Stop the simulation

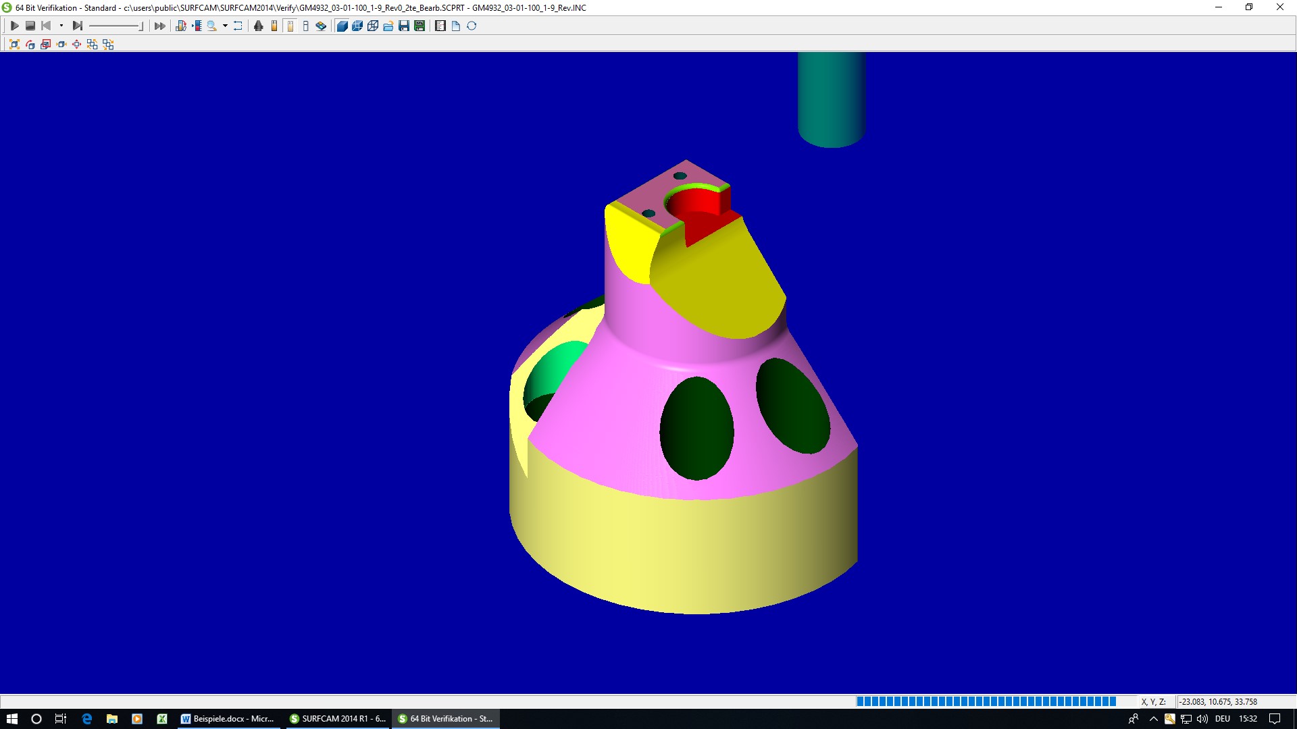click(30, 26)
